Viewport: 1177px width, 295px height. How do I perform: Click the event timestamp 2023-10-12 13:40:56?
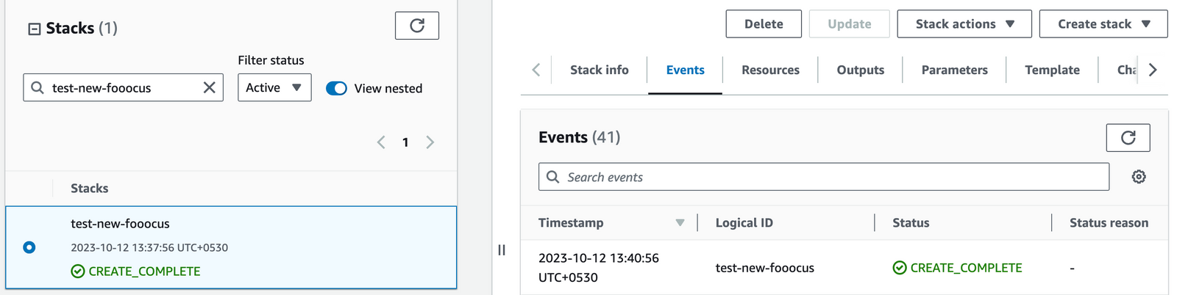pos(599,268)
